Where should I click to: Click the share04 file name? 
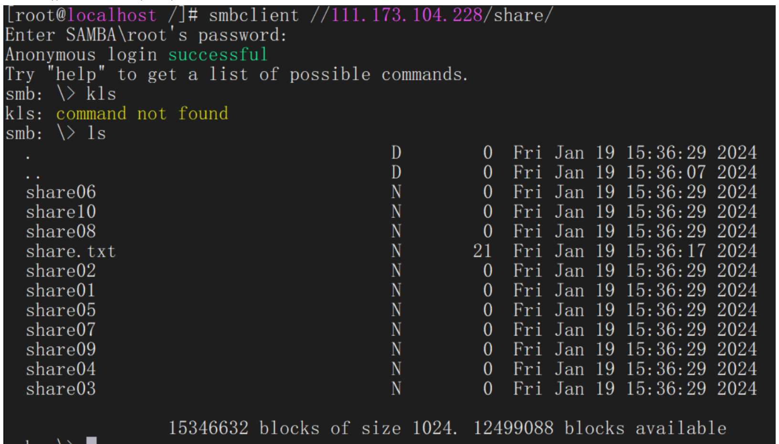point(61,369)
